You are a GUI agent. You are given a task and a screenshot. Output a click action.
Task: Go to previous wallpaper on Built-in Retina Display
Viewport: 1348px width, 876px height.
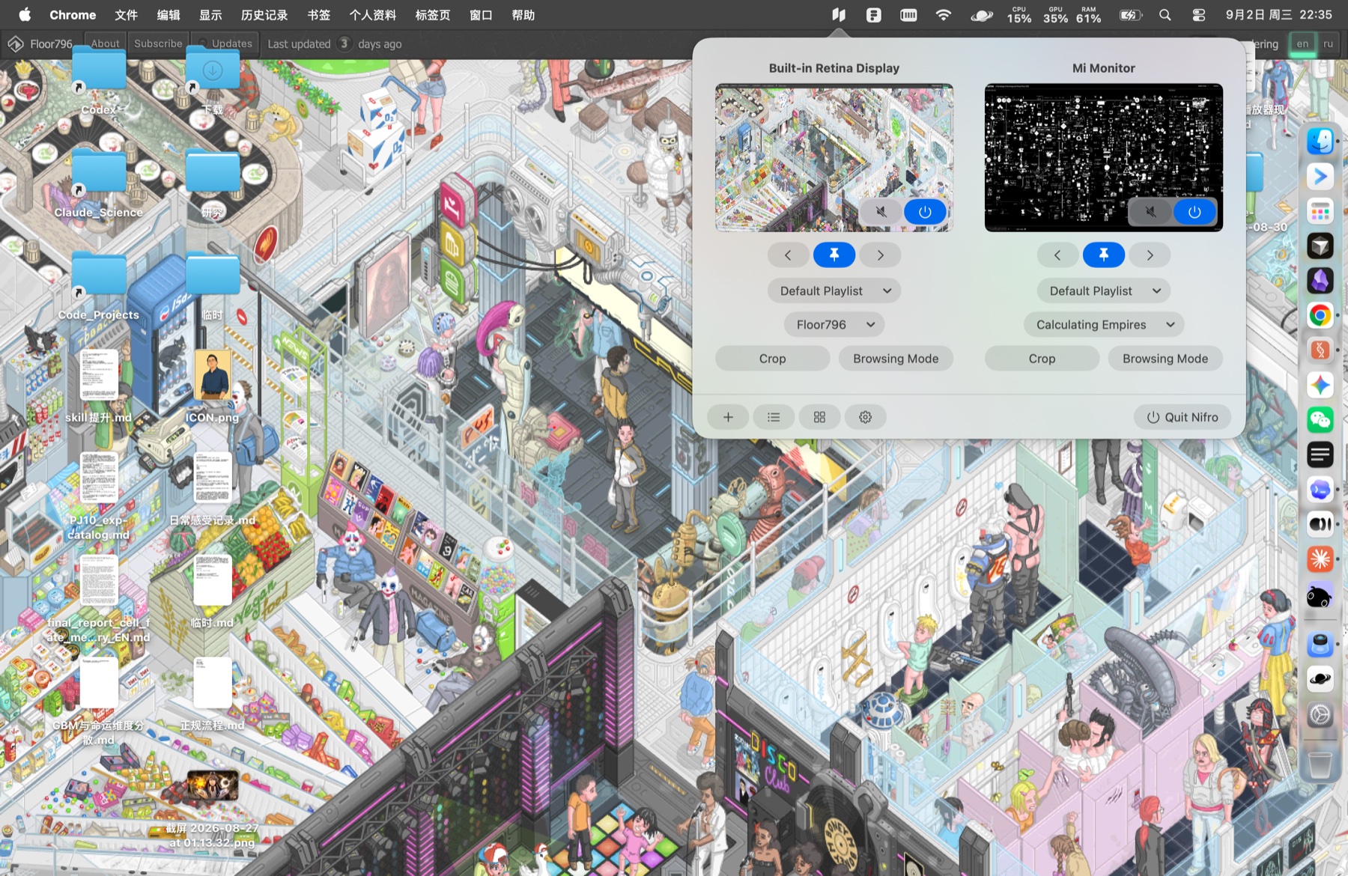(788, 255)
